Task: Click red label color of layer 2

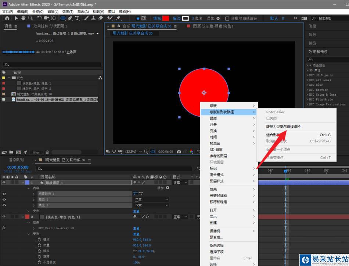Action: click(27, 216)
